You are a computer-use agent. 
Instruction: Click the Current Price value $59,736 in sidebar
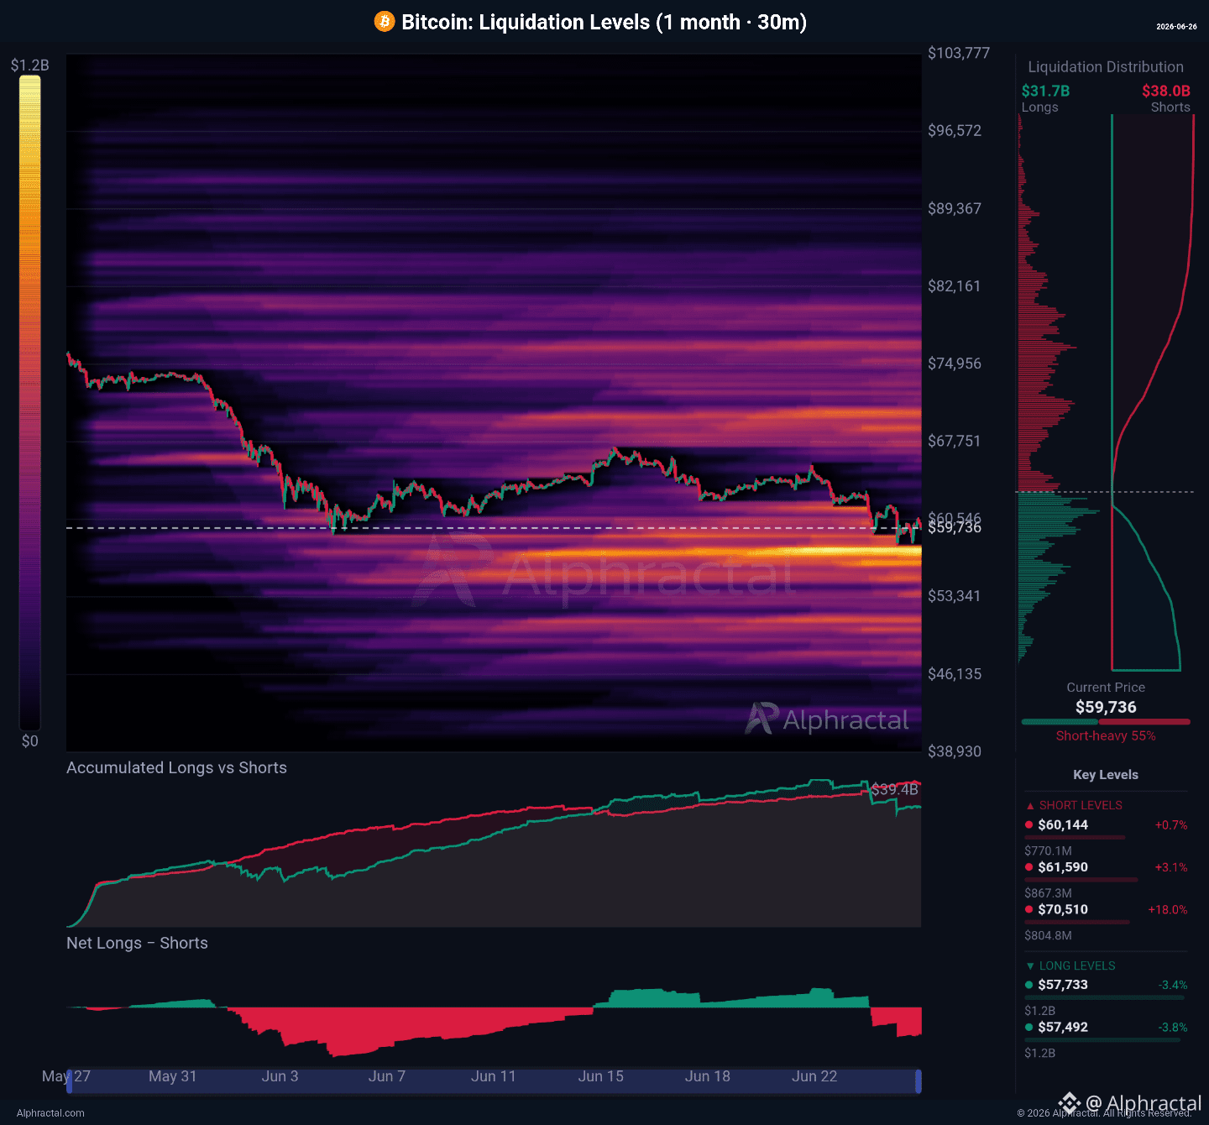click(x=1106, y=707)
